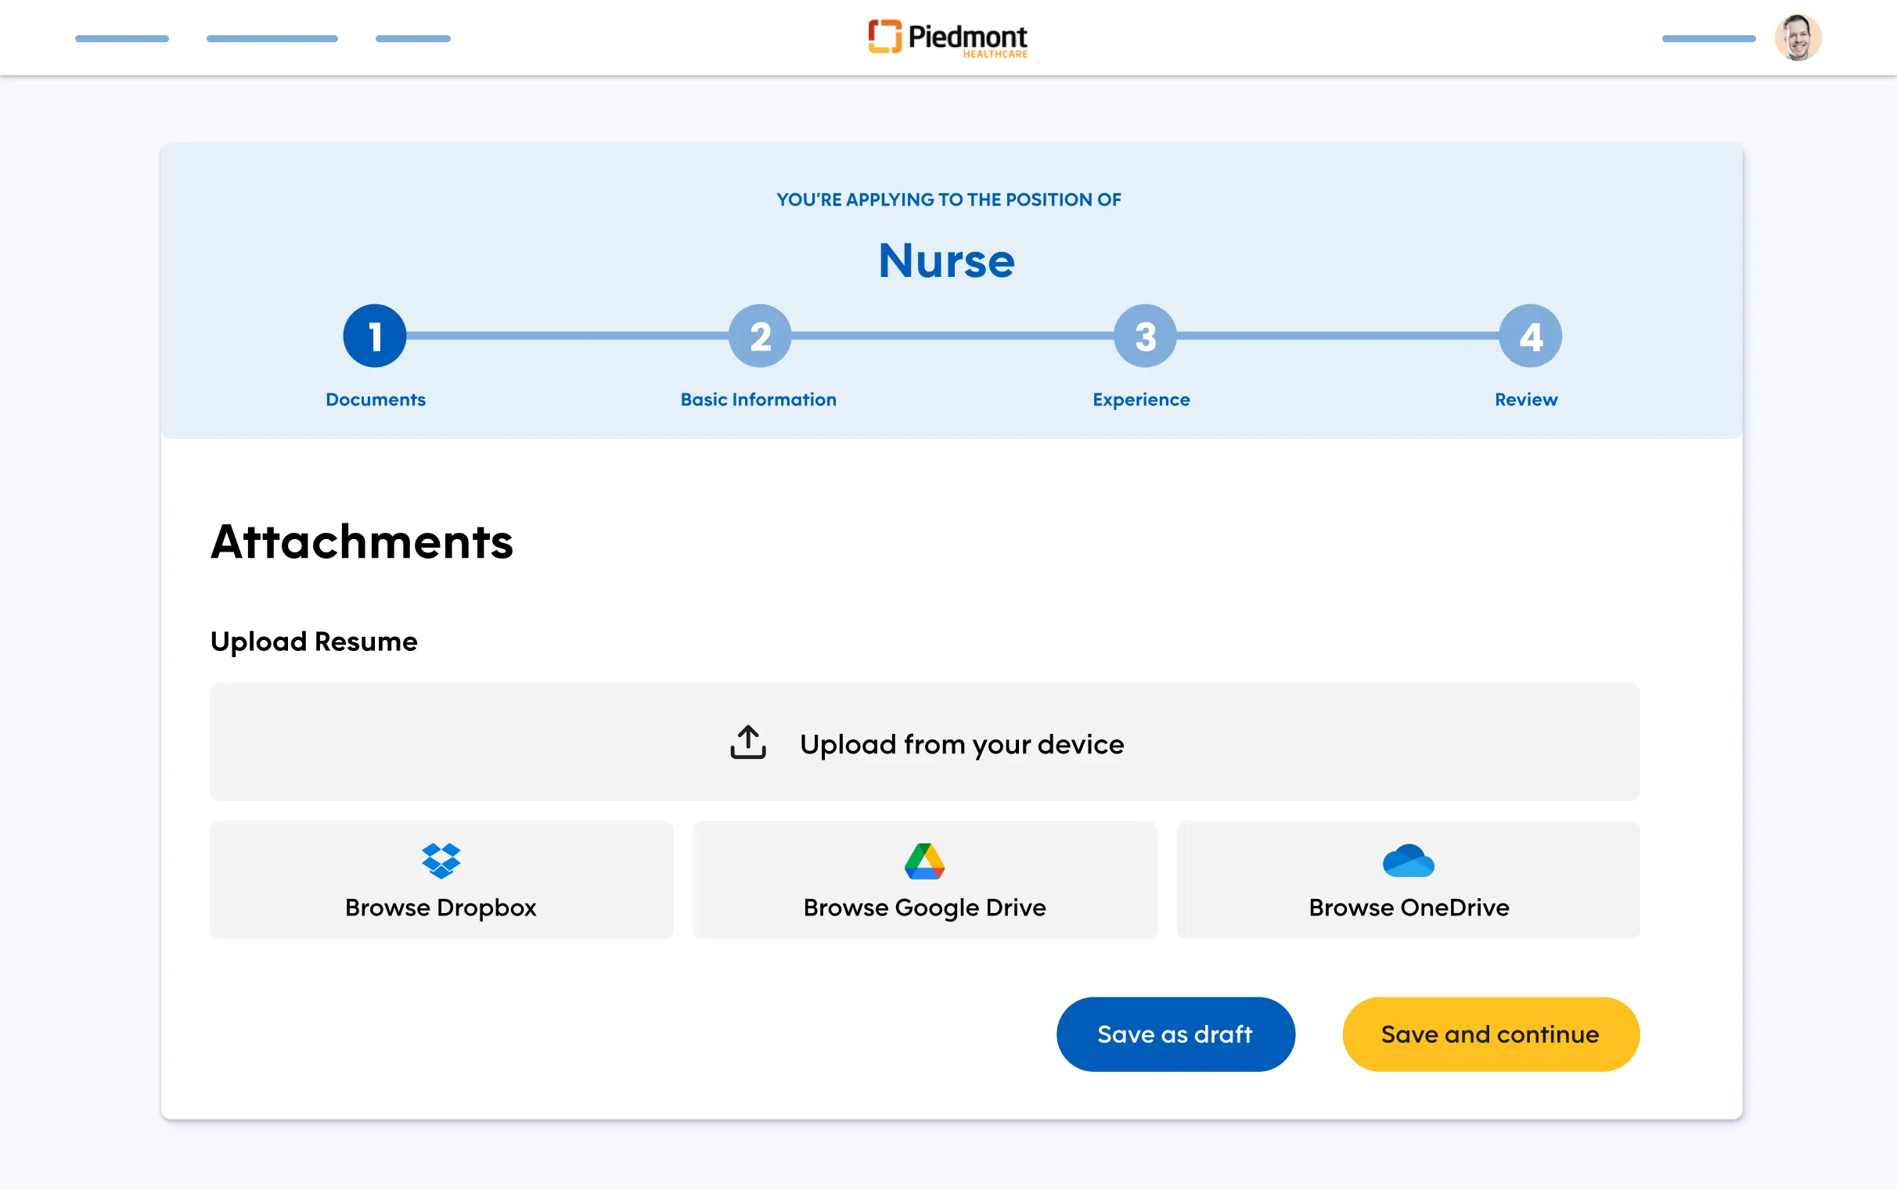Image resolution: width=1897 pixels, height=1190 pixels.
Task: Click the Dropbox logo icon
Action: tap(441, 861)
